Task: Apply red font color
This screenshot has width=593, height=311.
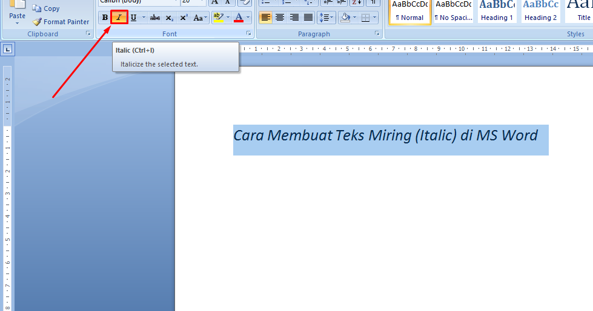Action: click(x=239, y=18)
